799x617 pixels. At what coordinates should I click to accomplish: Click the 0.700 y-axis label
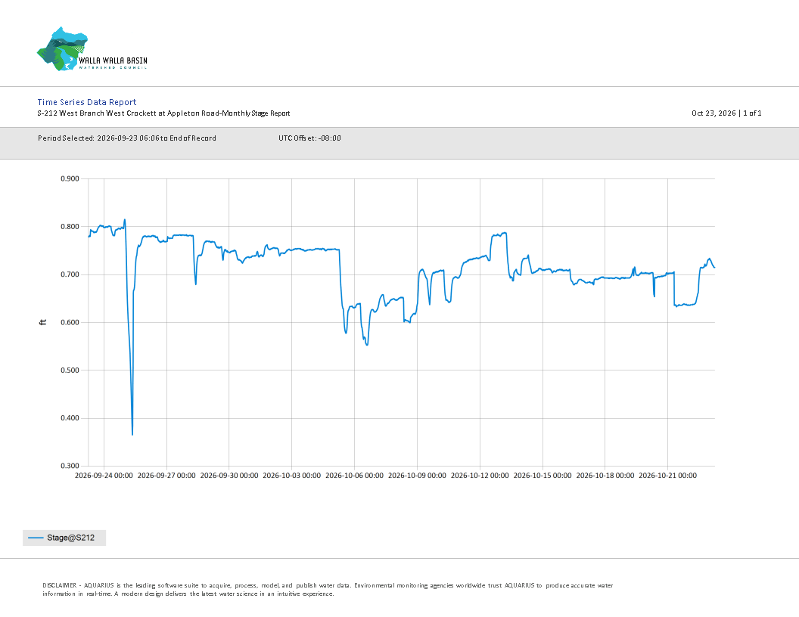[x=70, y=274]
